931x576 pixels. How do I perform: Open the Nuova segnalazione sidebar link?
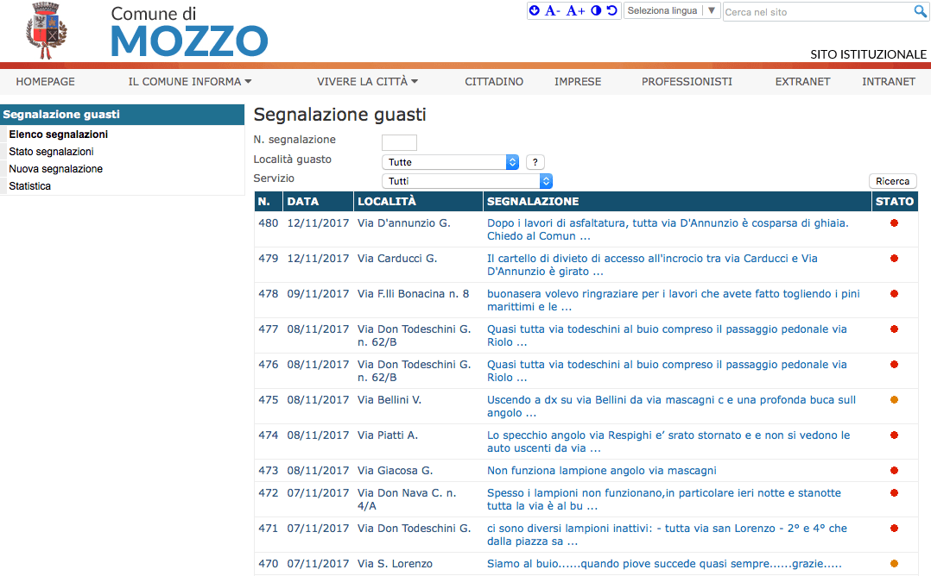click(55, 168)
